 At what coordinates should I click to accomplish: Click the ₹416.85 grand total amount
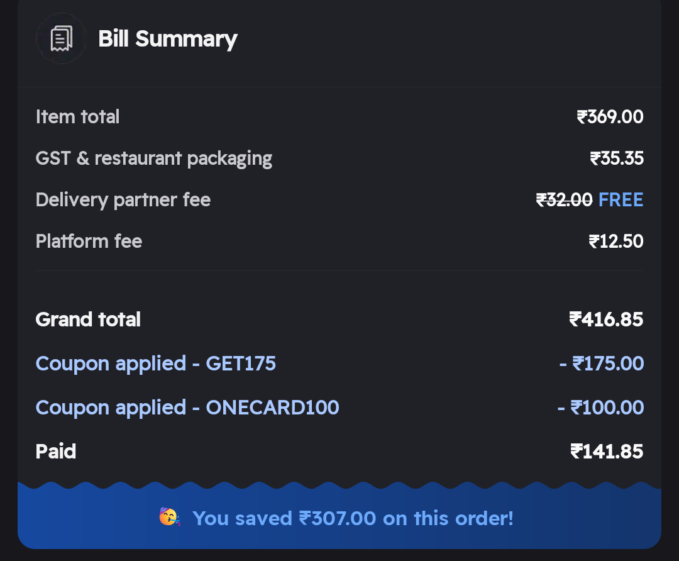(606, 319)
